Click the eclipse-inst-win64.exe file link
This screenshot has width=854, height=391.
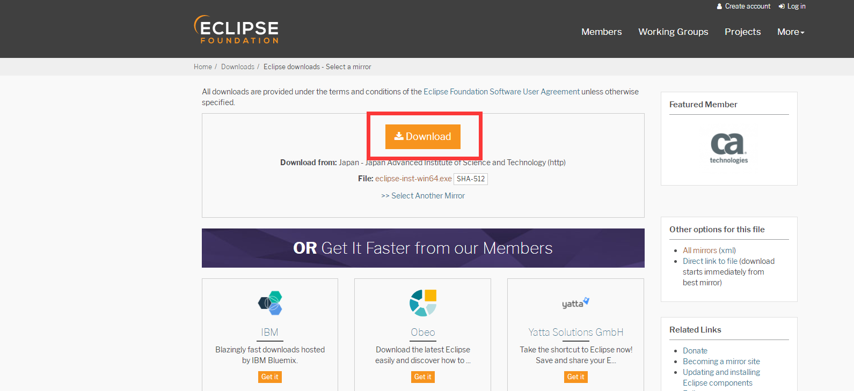(413, 179)
